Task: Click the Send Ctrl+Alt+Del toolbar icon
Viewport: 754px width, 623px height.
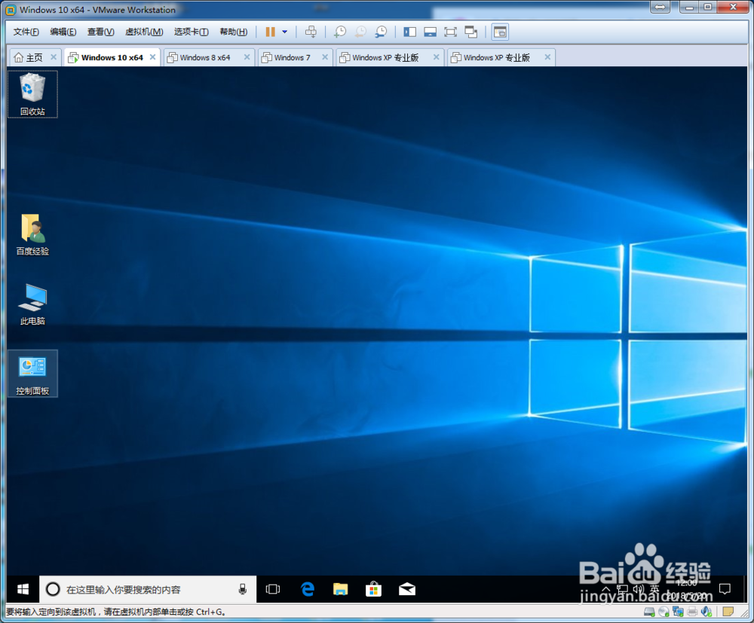Action: (311, 32)
